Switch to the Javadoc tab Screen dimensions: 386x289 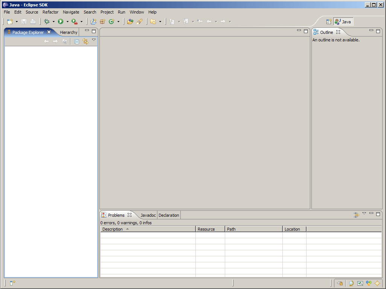click(148, 215)
